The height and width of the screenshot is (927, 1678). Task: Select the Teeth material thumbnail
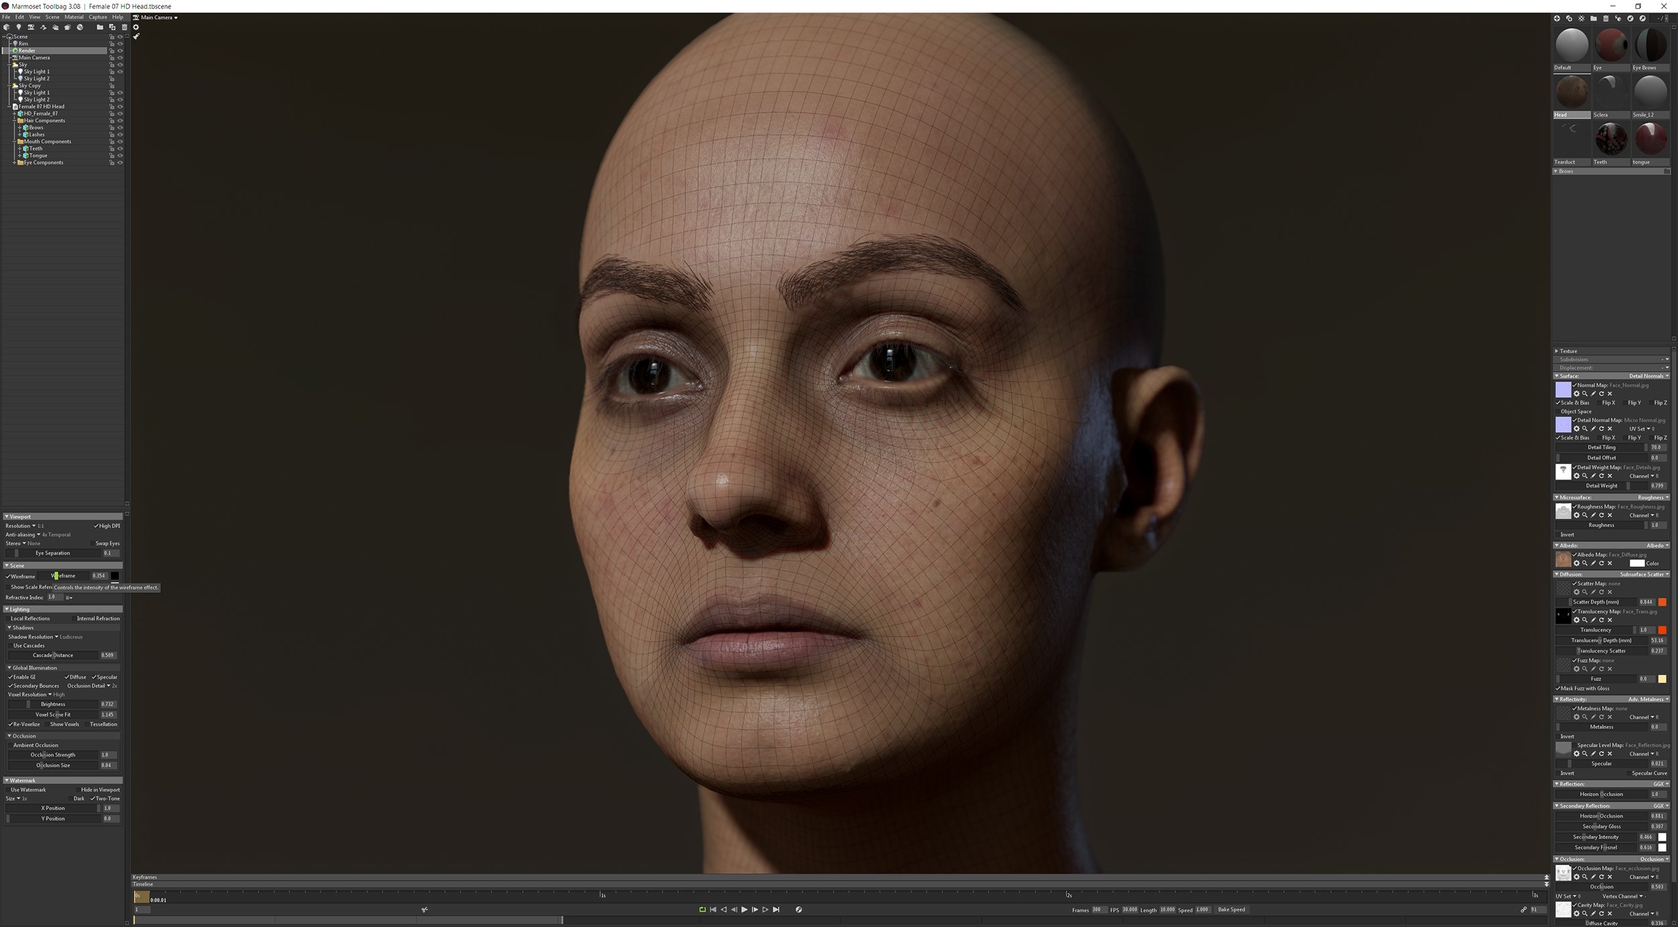click(x=1611, y=139)
